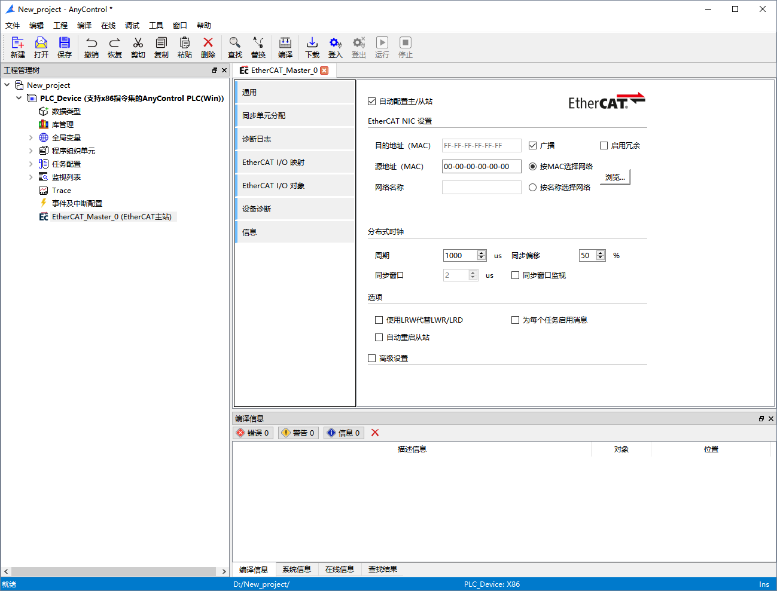Save the project with 保存 icon
This screenshot has width=777, height=591.
tap(65, 47)
